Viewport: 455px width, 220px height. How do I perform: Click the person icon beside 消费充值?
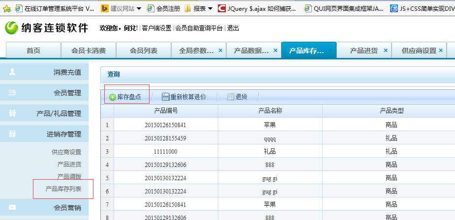point(12,72)
